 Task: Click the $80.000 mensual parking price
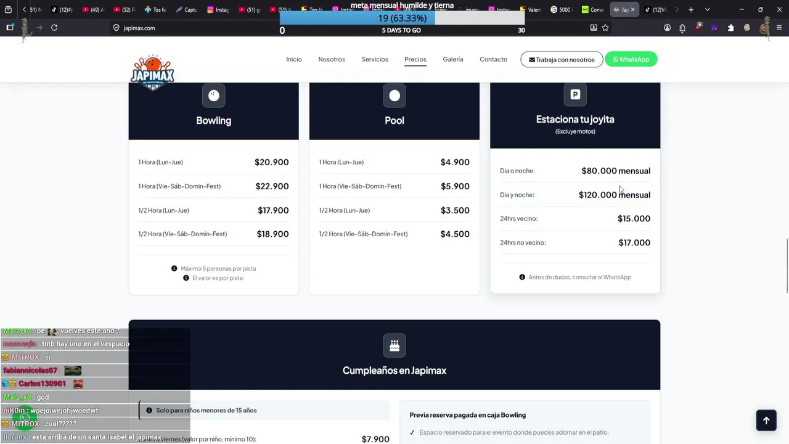pos(616,171)
